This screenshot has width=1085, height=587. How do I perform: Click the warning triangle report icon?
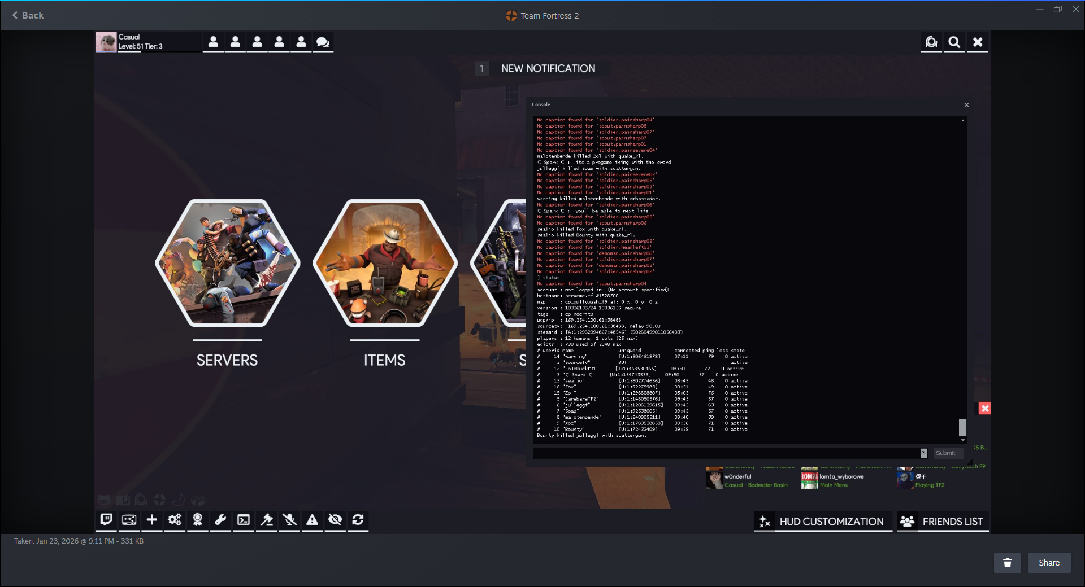click(313, 520)
